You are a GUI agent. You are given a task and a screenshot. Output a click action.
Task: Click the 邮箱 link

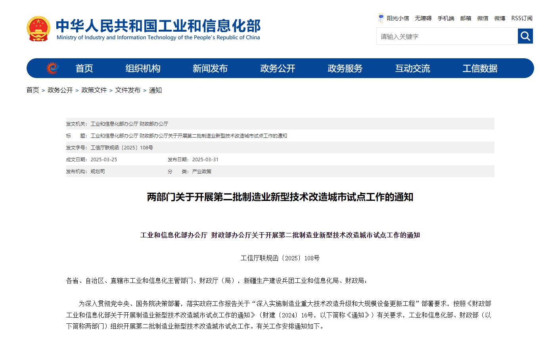coord(466,18)
